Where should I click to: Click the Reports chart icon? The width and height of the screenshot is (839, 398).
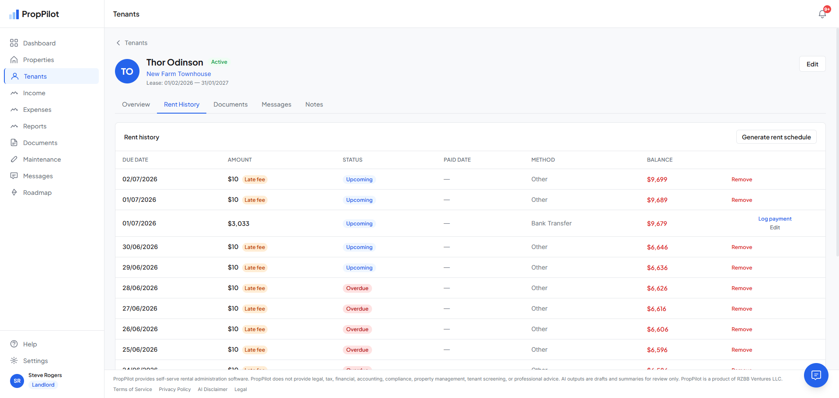click(14, 126)
